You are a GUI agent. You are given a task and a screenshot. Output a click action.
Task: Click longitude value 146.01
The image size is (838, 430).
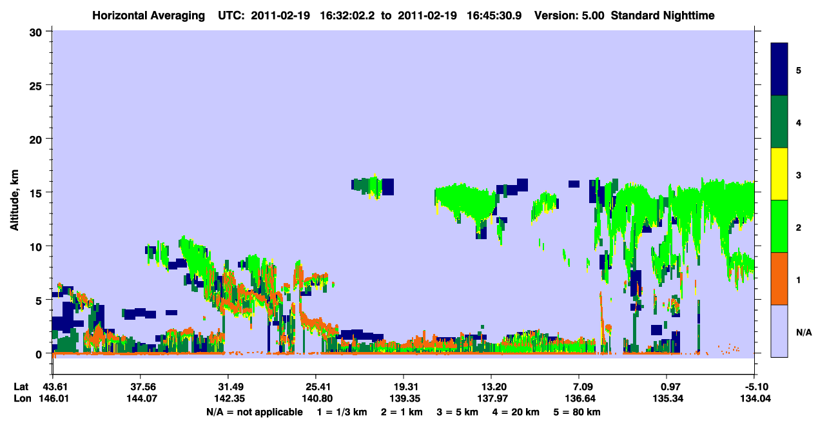pyautogui.click(x=53, y=398)
